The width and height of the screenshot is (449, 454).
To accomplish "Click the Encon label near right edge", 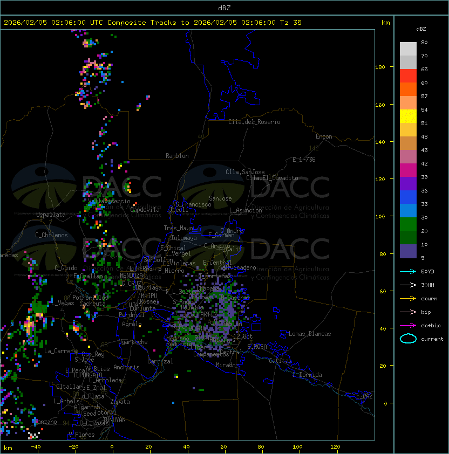I will 324,136.
